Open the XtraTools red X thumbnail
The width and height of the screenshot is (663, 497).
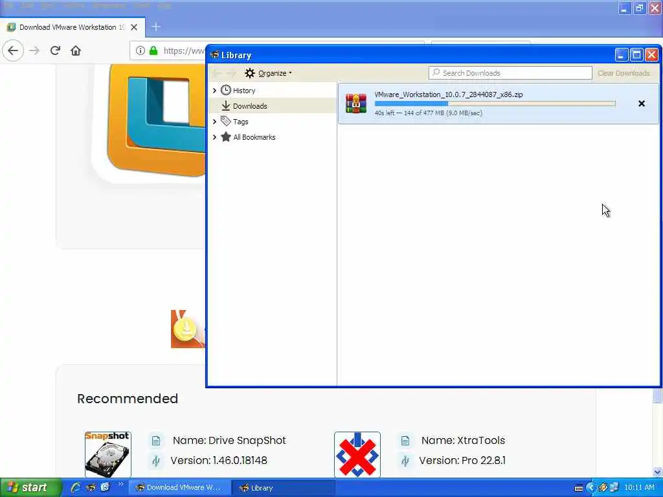tap(357, 454)
